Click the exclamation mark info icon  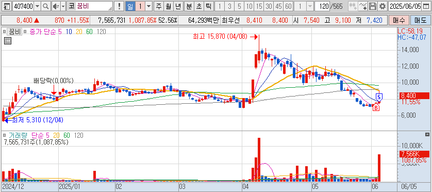119,6
